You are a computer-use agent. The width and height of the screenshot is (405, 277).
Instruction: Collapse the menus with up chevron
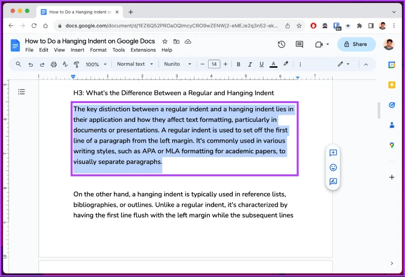point(366,65)
